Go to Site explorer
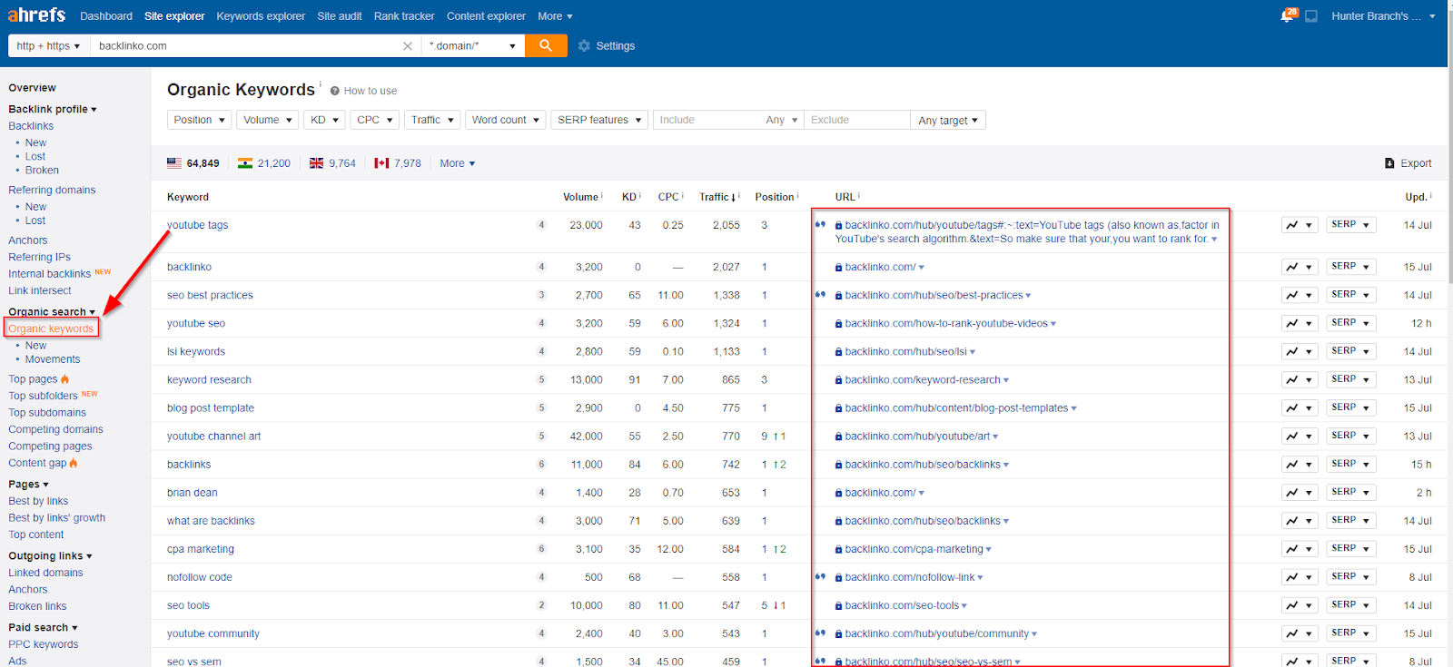The height and width of the screenshot is (667, 1453). point(174,16)
